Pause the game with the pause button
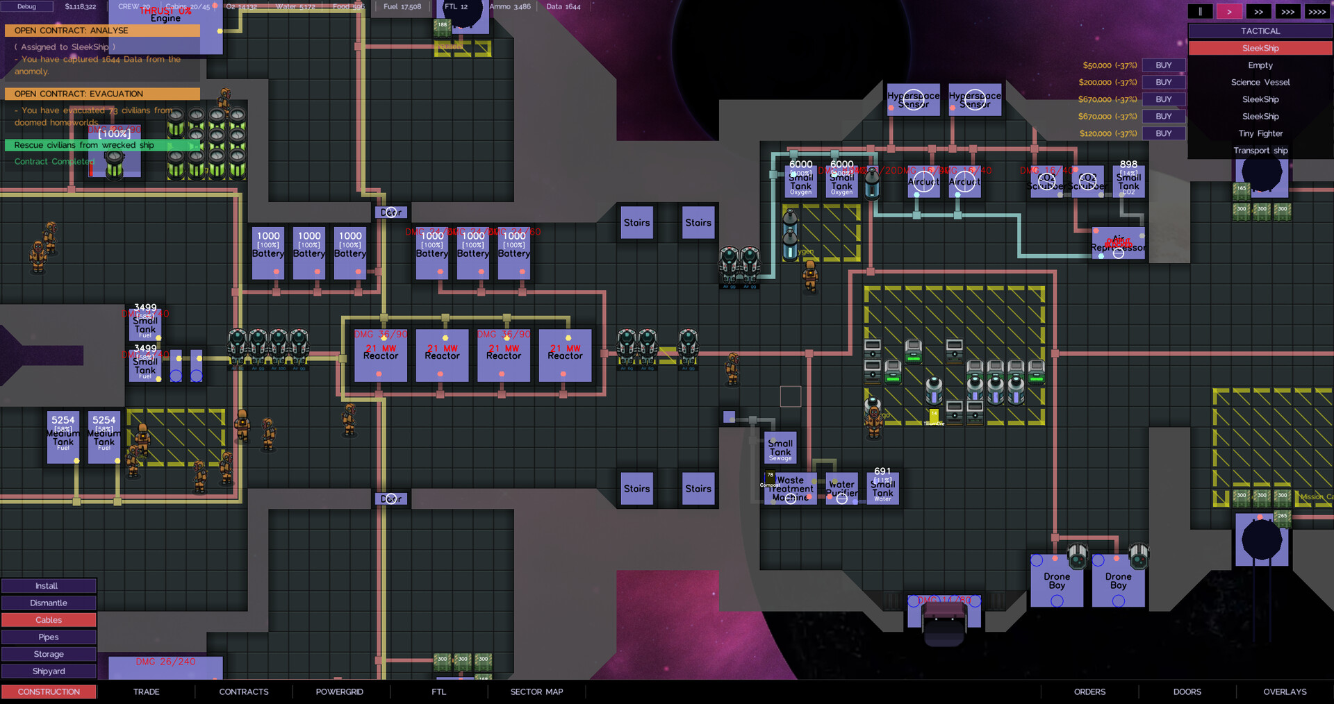This screenshot has width=1334, height=704. [1201, 11]
